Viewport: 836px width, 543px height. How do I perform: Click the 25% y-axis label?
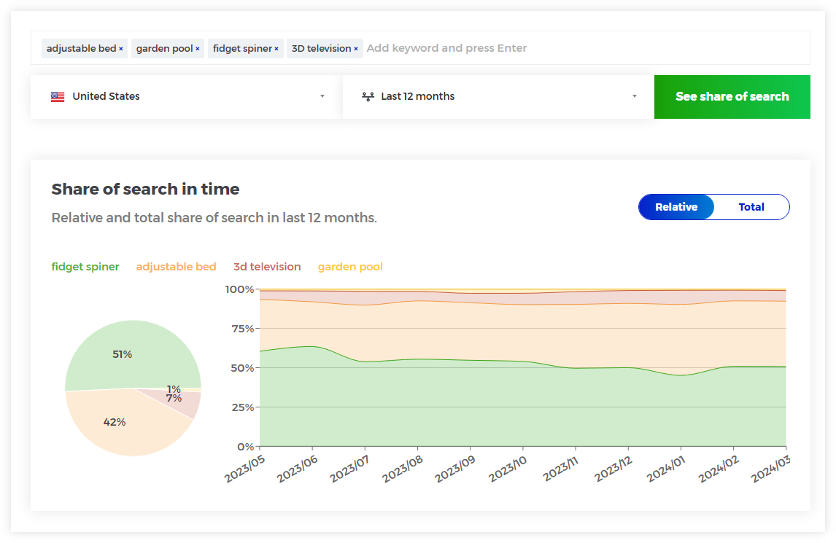(x=243, y=407)
